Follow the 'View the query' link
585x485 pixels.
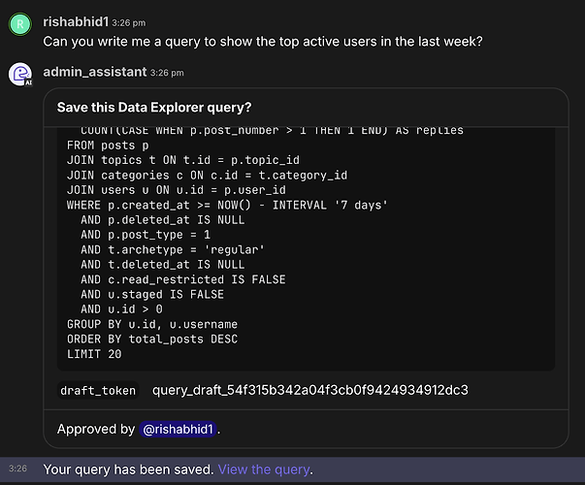click(x=264, y=469)
